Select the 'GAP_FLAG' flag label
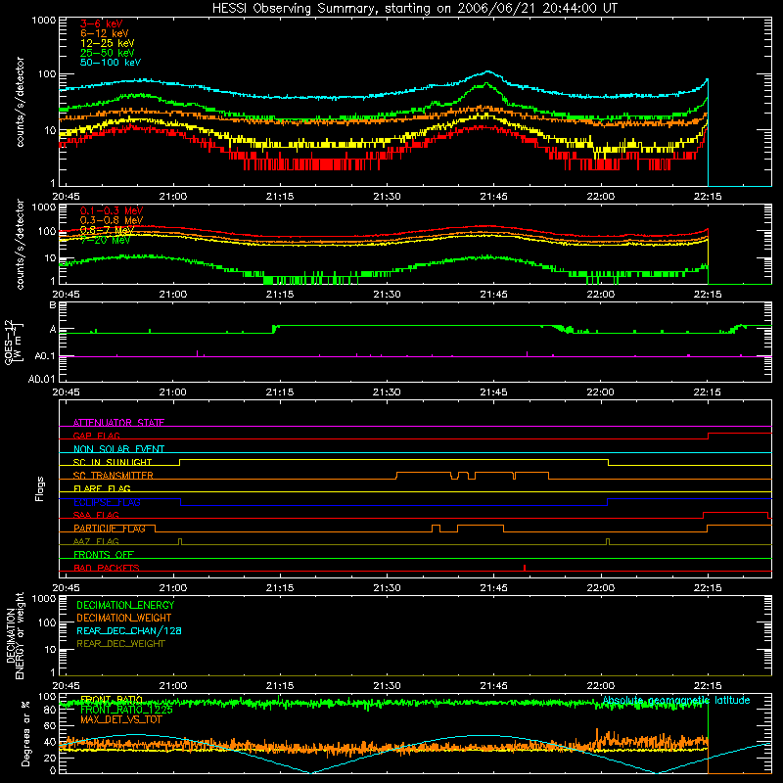 [x=96, y=436]
